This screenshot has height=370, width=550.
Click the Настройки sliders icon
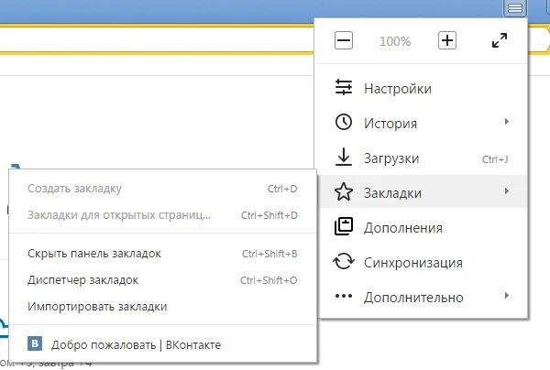click(344, 87)
